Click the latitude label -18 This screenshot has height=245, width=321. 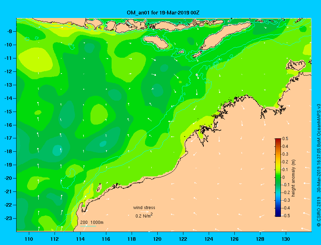tap(8, 152)
